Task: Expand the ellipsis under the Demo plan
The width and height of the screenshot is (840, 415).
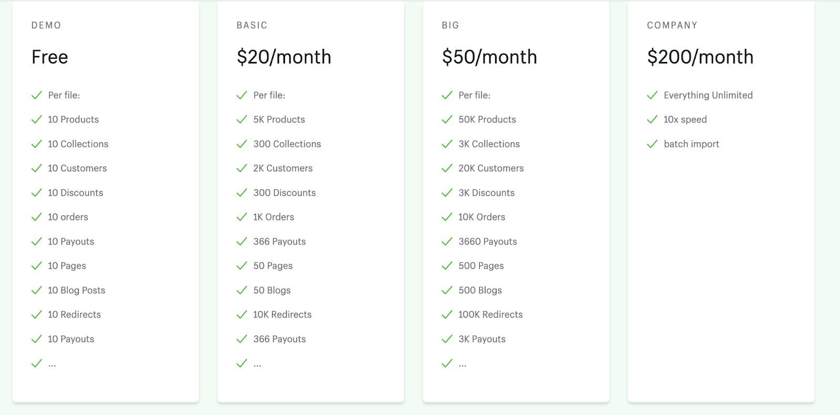Action: pyautogui.click(x=52, y=365)
